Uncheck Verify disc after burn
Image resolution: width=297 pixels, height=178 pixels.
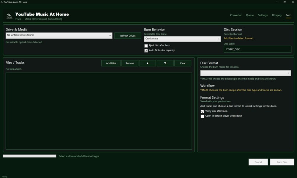click(202, 111)
